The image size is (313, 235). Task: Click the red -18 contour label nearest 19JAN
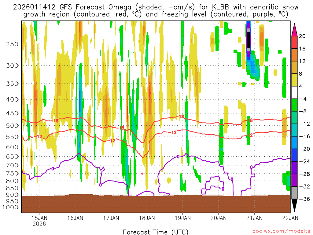pyautogui.click(x=181, y=117)
